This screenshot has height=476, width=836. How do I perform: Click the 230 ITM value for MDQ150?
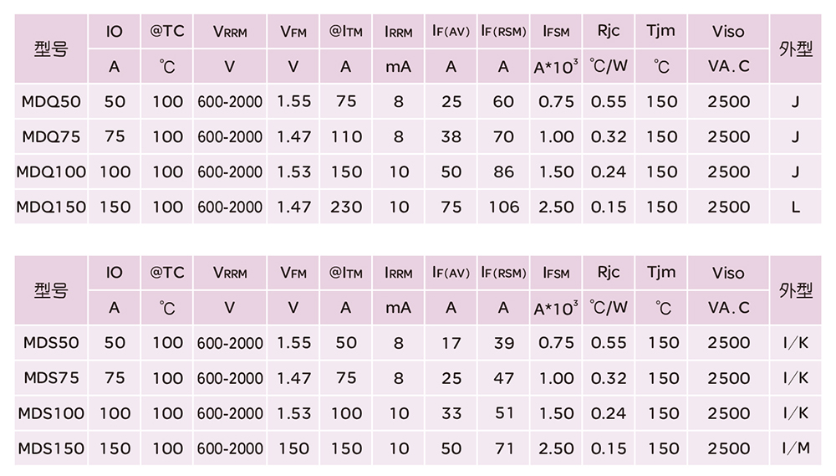[x=346, y=207]
